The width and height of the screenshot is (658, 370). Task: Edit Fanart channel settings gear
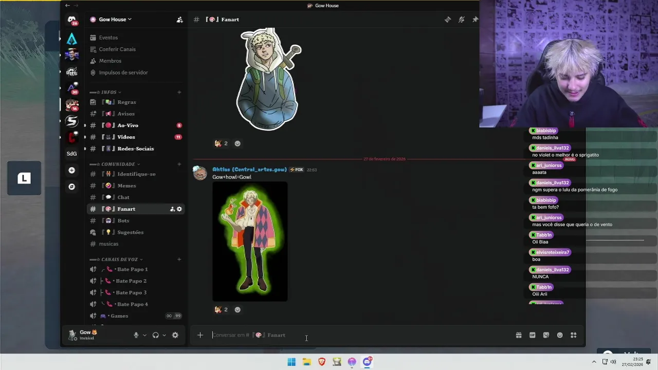179,209
